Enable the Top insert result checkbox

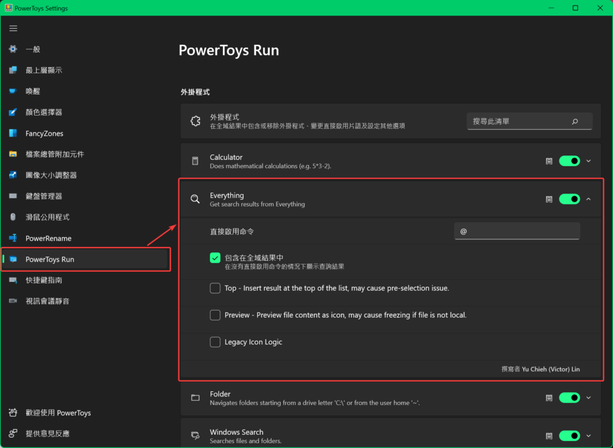[215, 288]
